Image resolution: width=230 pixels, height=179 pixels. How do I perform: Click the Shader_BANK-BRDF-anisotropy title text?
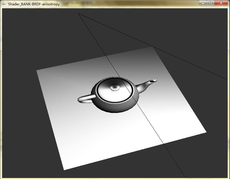pyautogui.click(x=34, y=4)
